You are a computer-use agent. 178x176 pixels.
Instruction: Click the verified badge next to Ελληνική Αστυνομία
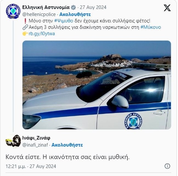pyautogui.click(x=73, y=8)
